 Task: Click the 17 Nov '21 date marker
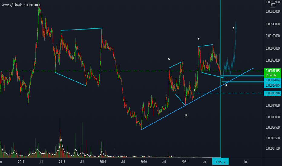221,162
